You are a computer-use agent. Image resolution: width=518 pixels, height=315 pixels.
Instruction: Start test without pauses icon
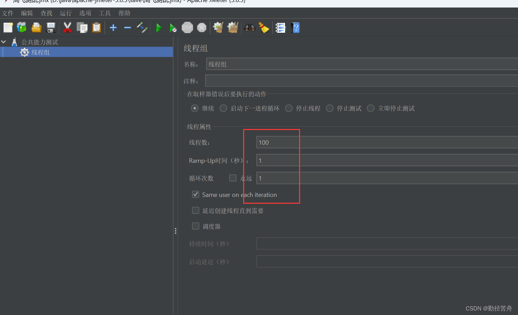point(173,28)
